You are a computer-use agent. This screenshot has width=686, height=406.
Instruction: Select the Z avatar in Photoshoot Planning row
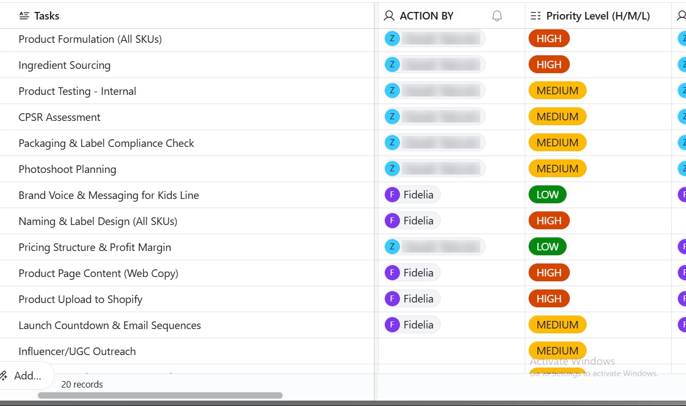392,169
